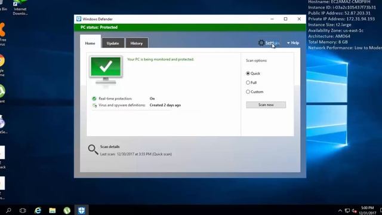The image size is (382, 215).
Task: Minimize the Windows Defender window
Action: 272,19
